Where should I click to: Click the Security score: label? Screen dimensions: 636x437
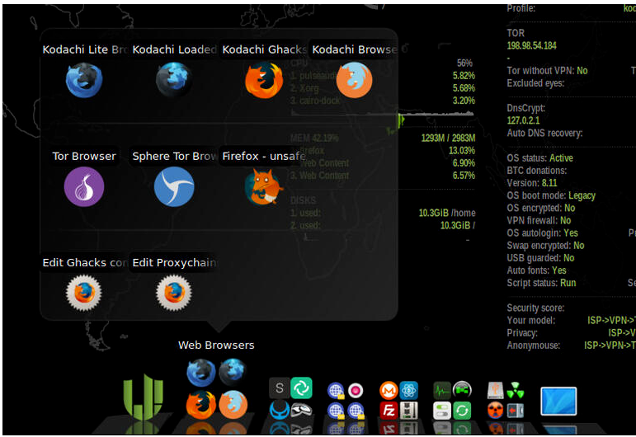tap(535, 308)
